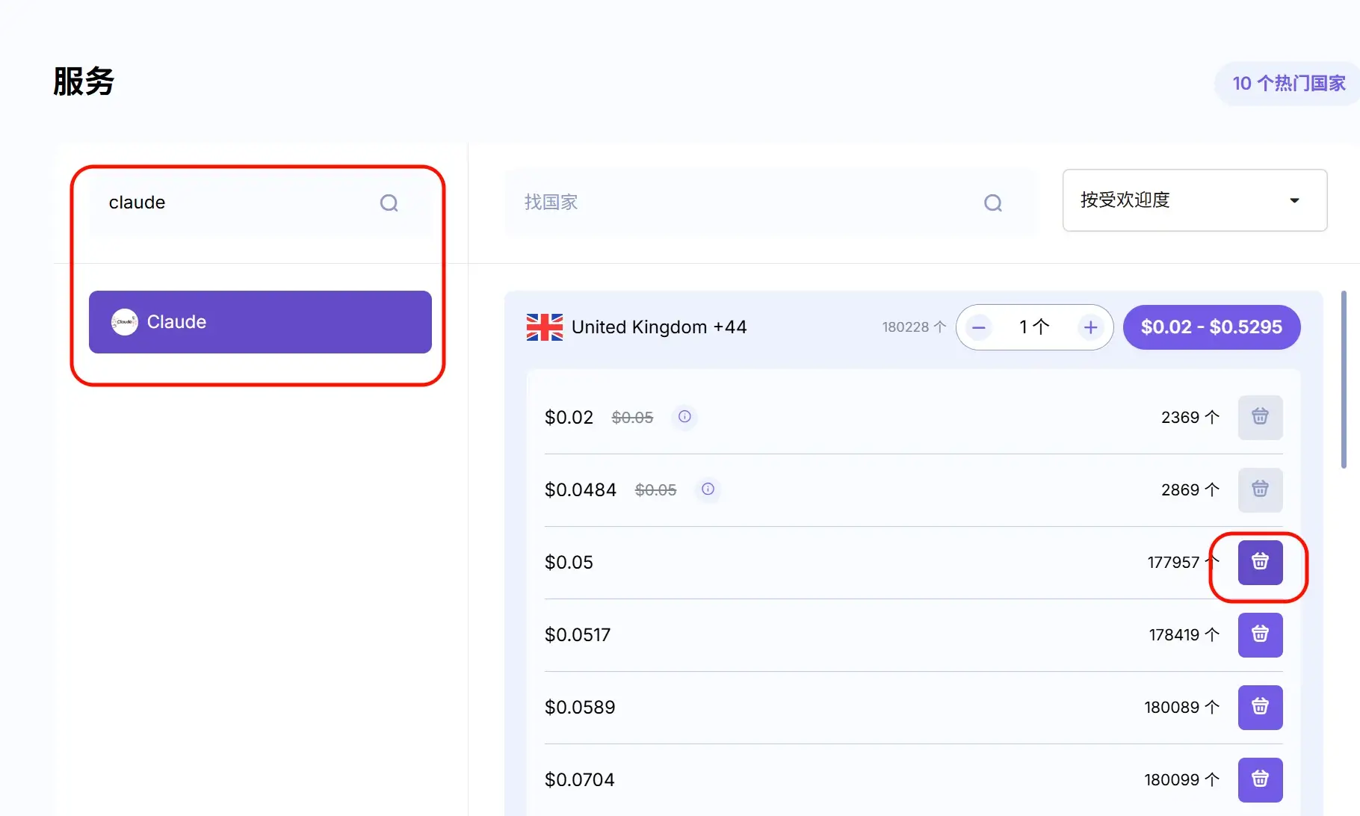The height and width of the screenshot is (816, 1360).
Task: Click the $0.02 - $0.5295 price button
Action: [1211, 327]
